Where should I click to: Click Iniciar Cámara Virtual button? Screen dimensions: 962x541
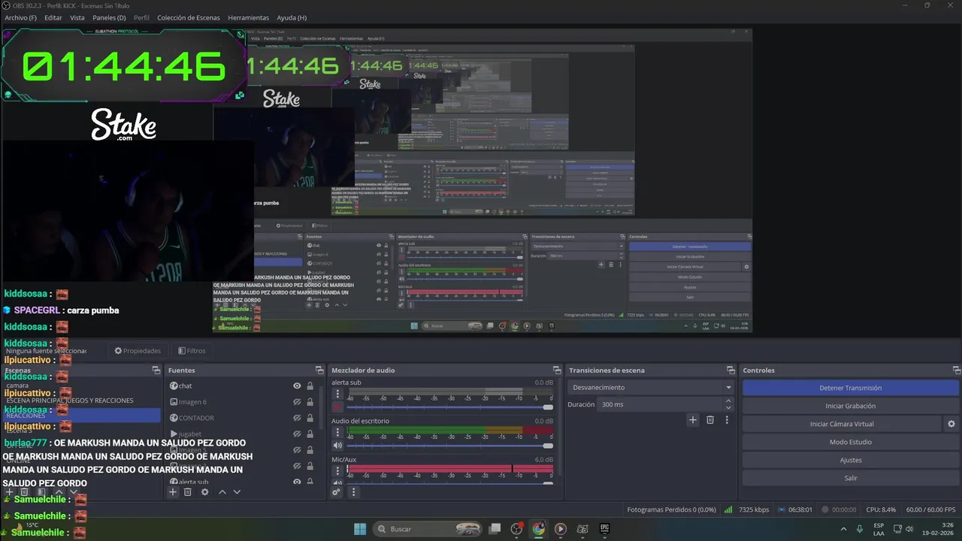tap(842, 424)
